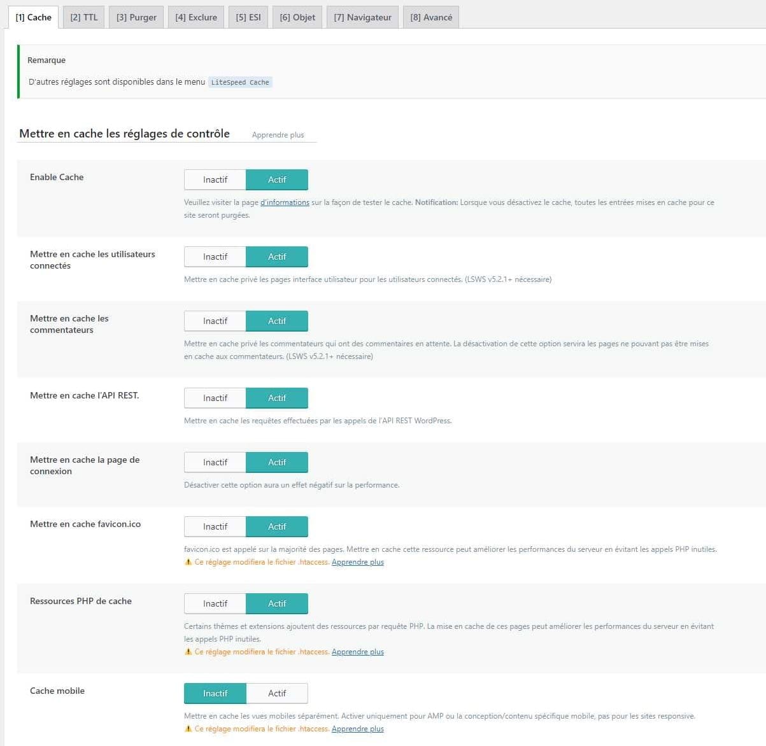This screenshot has height=746, width=766.
Task: Set commentateurs cache to Inactif
Action: pos(215,321)
